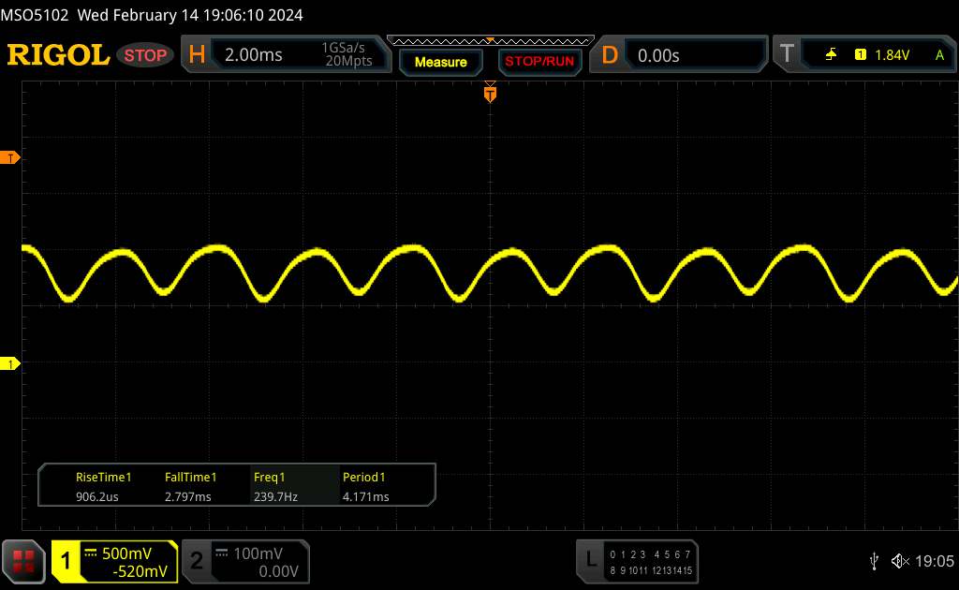Open the red grid function menu icon
This screenshot has height=590, width=959.
click(24, 561)
